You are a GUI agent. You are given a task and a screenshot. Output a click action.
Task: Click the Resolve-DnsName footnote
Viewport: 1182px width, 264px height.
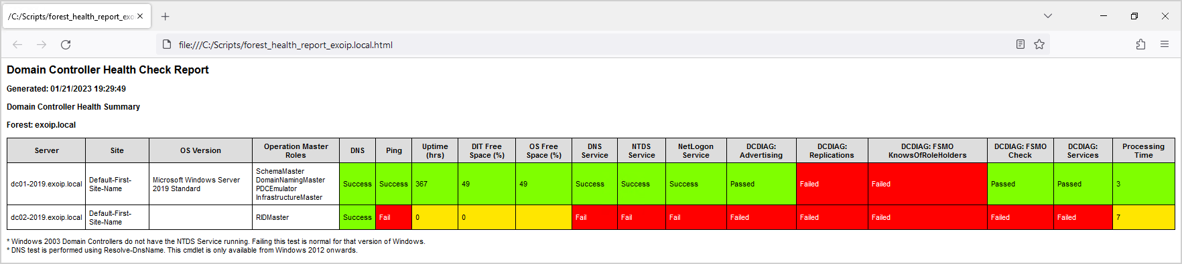point(182,250)
